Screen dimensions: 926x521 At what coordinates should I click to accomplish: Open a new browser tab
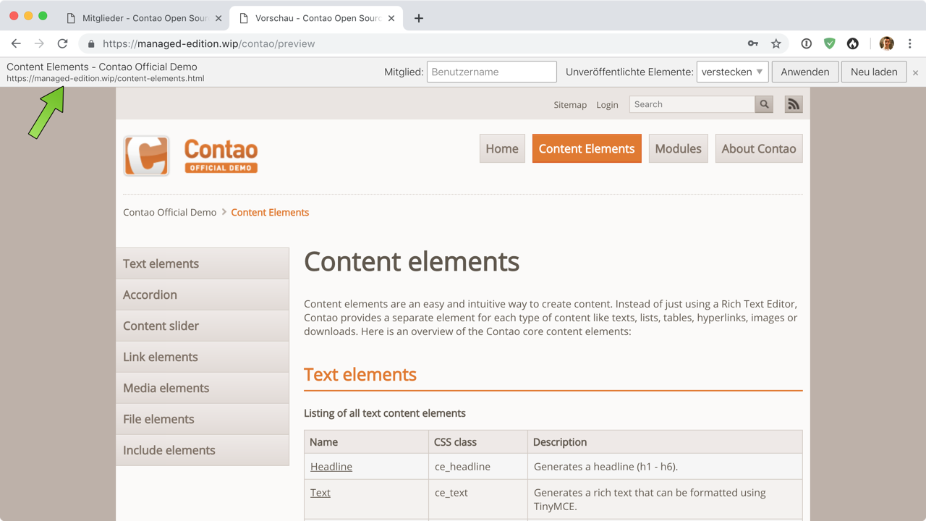pos(419,18)
